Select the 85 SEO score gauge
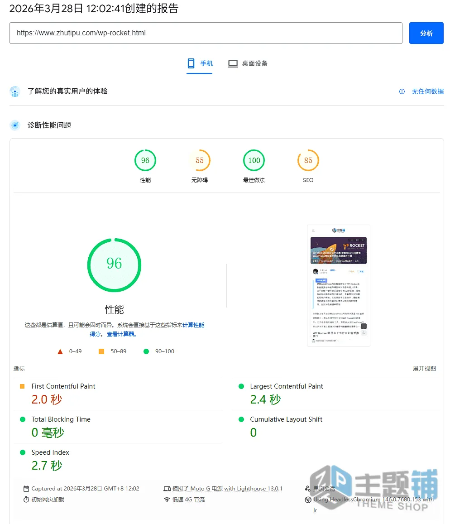Screen dimensions: 450x524 coord(308,160)
